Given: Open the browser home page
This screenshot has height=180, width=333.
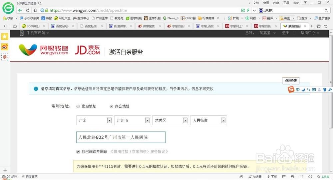Looking at the screenshot, I should (35, 10).
